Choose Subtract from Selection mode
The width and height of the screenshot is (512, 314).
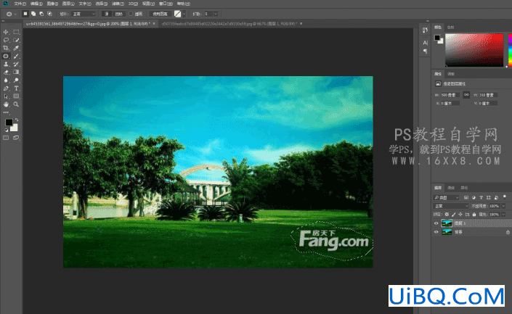point(41,14)
